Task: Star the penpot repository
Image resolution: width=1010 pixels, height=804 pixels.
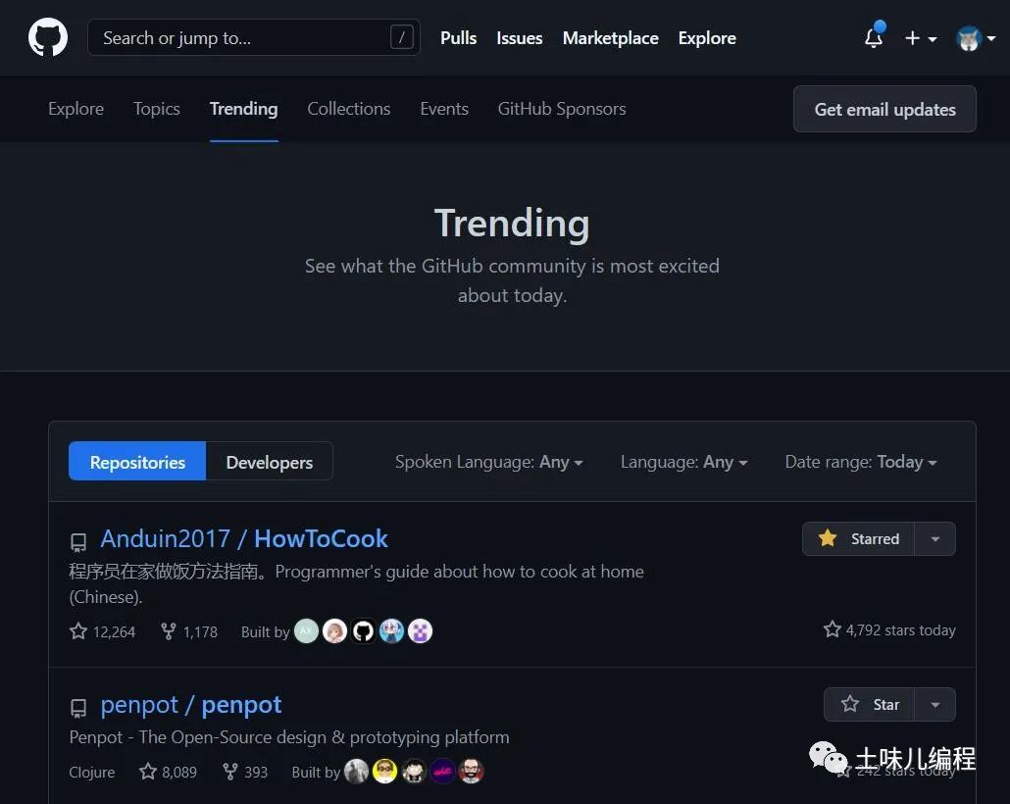Action: click(x=870, y=704)
